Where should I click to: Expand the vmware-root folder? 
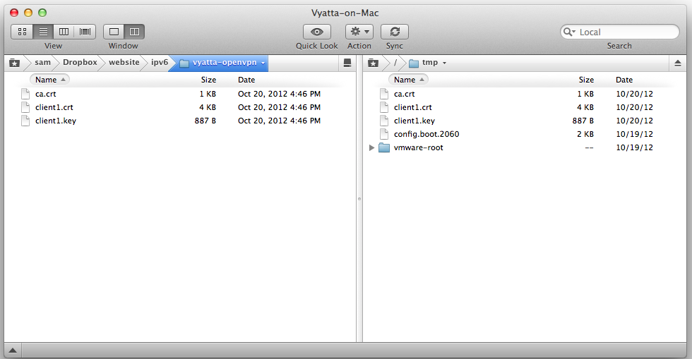point(371,147)
